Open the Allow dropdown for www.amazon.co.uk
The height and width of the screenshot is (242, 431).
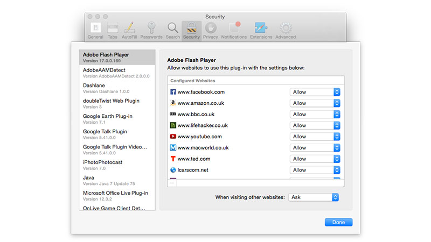tap(315, 103)
